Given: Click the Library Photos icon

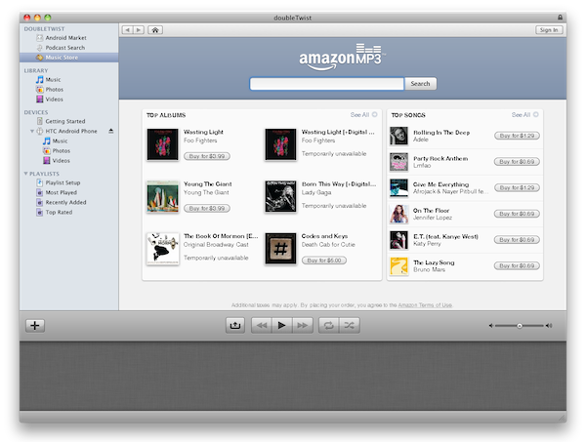Looking at the screenshot, I should point(40,89).
